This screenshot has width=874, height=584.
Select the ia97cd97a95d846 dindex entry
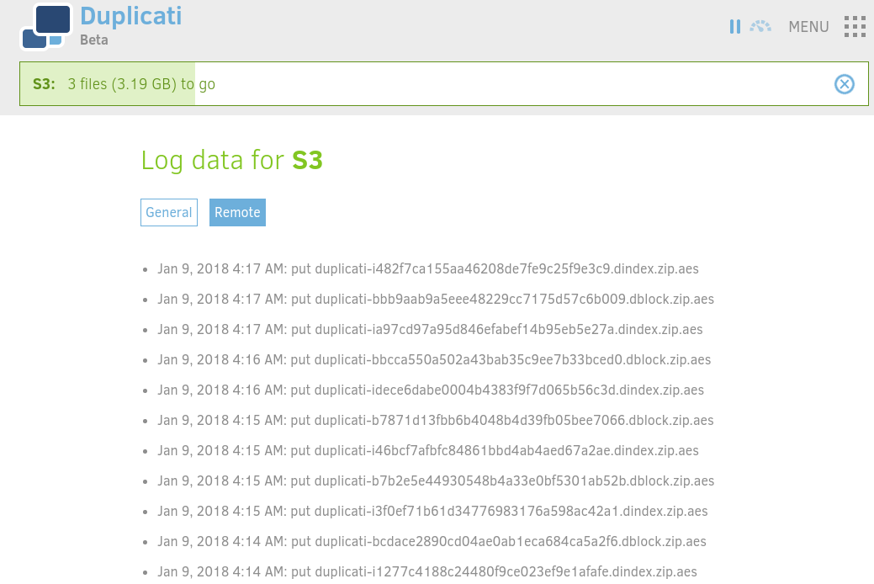click(429, 329)
